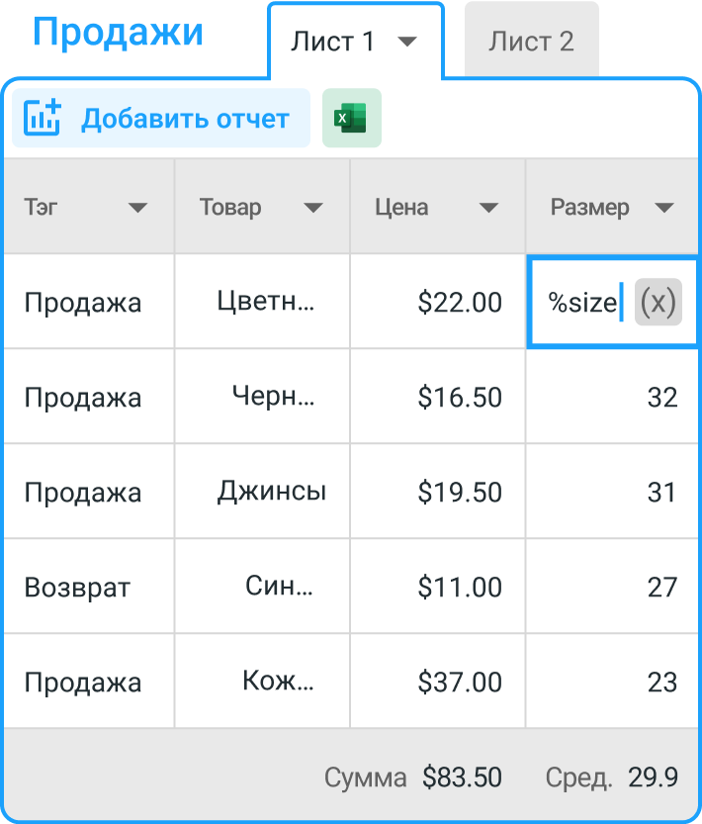
Task: Click the (x) variable button in Размер cell
Action: 658,302
